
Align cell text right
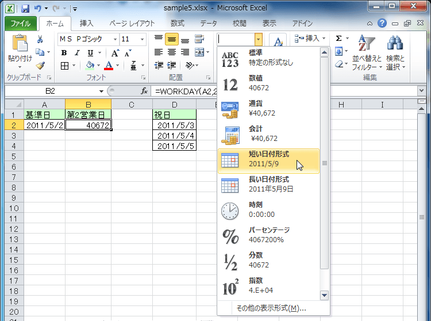click(x=185, y=52)
